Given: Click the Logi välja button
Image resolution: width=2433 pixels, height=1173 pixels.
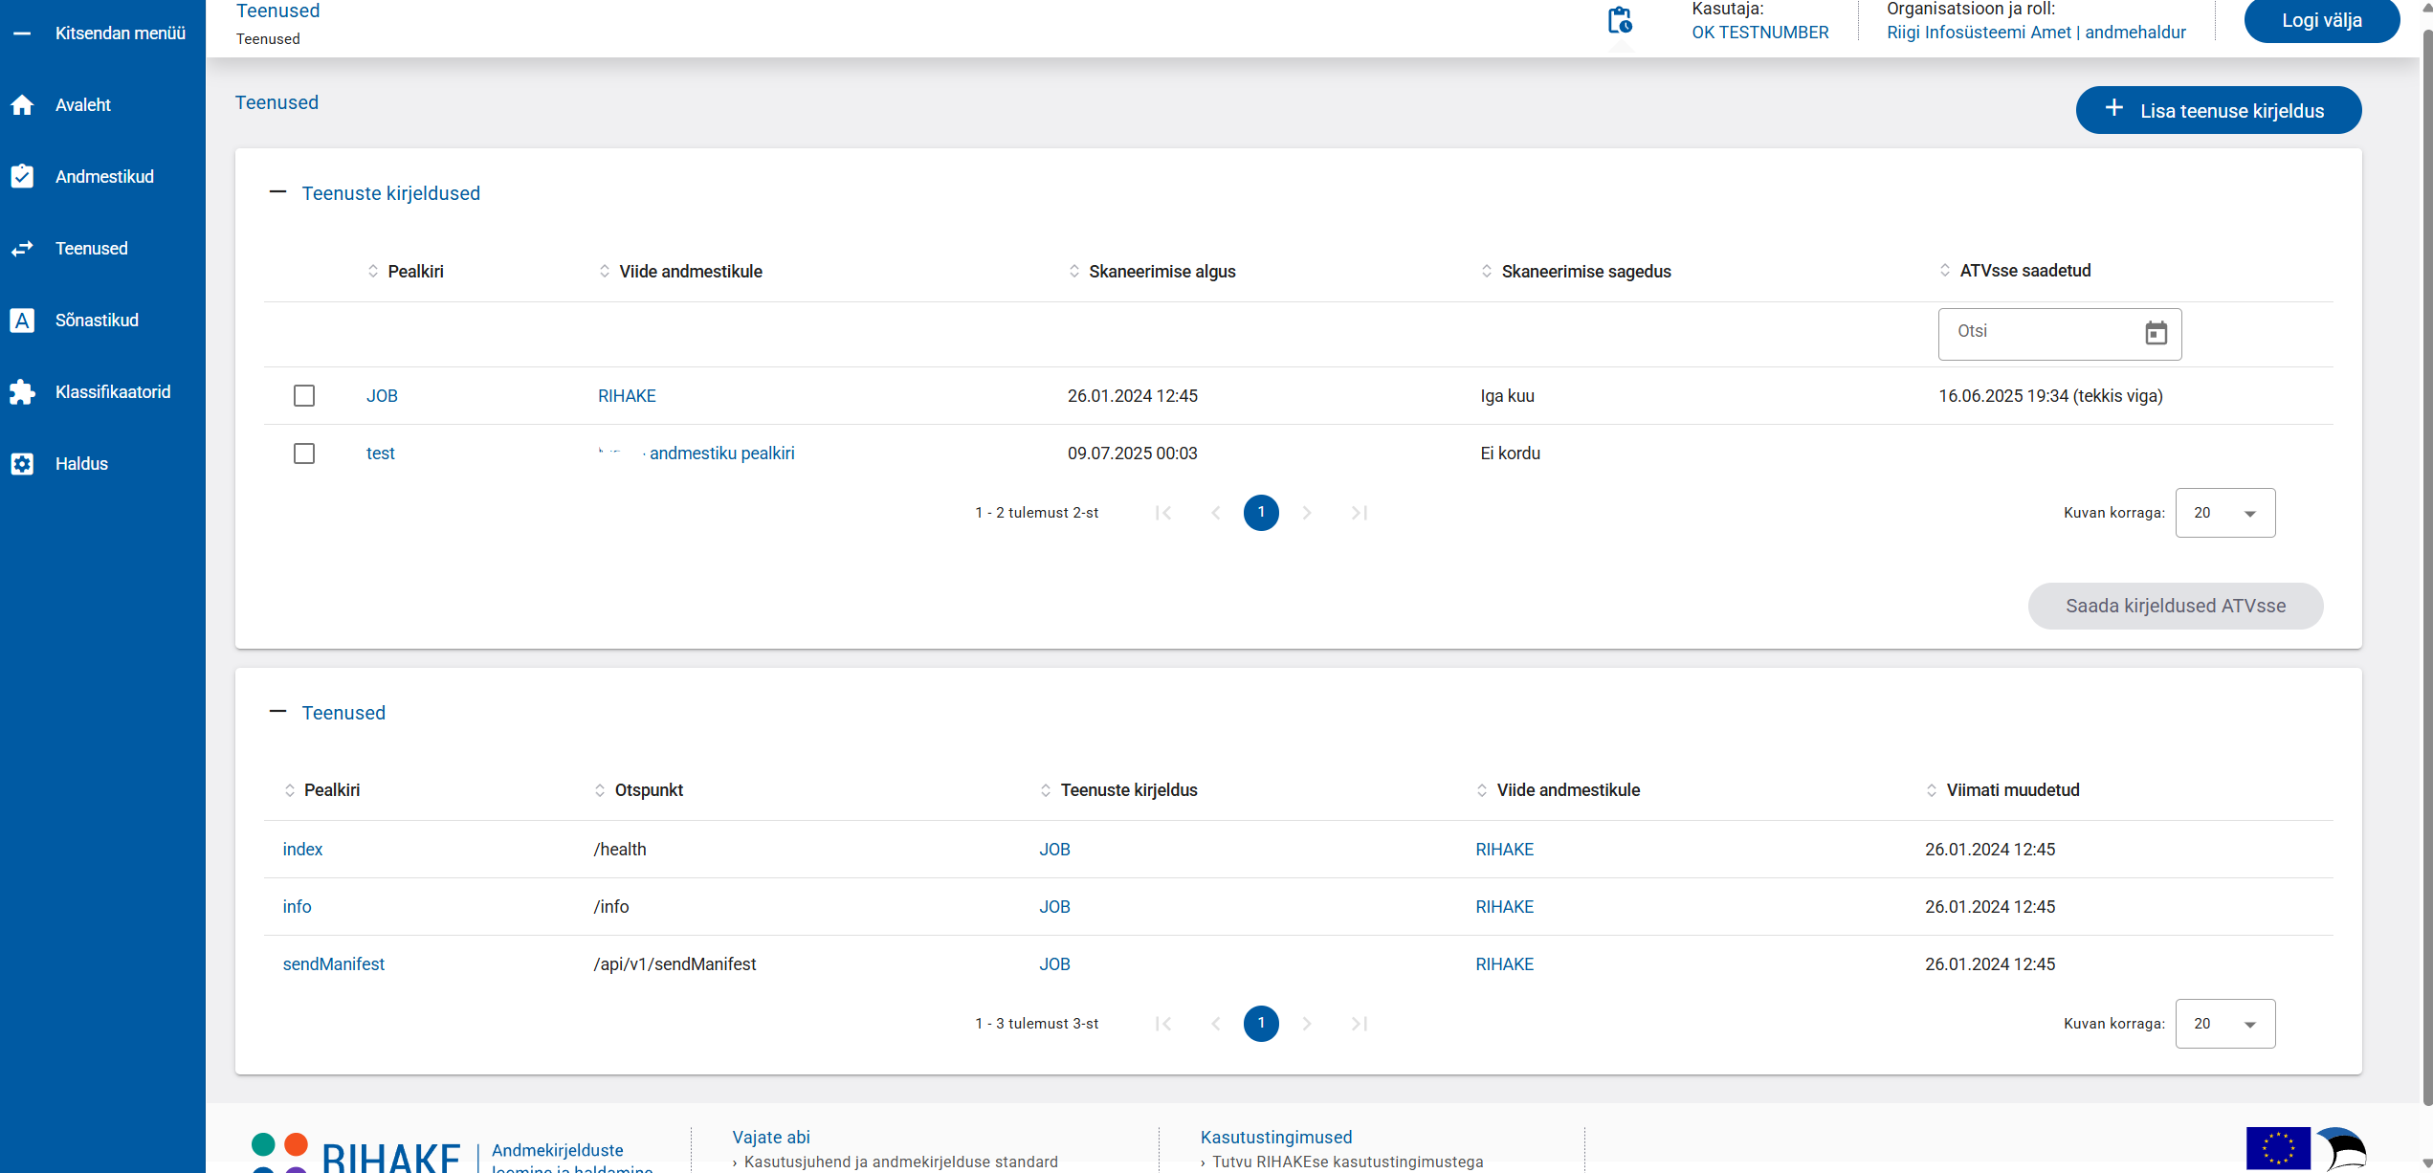Looking at the screenshot, I should click(x=2321, y=21).
